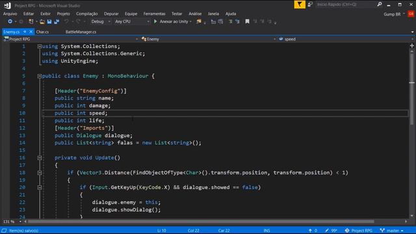Open the Equipe menu
The image size is (416, 234).
pos(131,14)
